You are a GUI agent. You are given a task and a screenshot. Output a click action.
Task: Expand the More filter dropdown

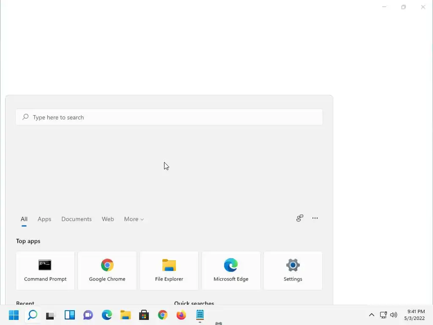pos(134,219)
